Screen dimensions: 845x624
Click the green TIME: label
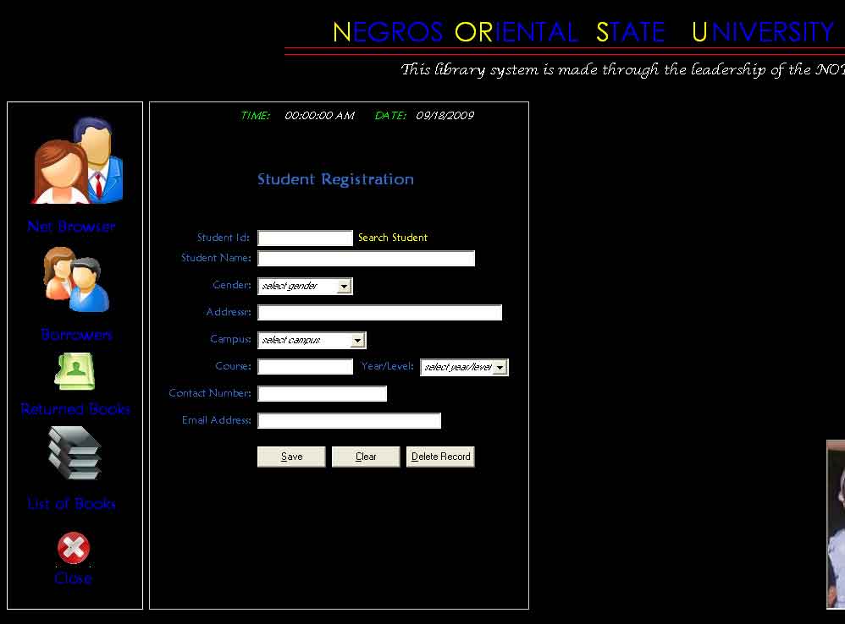point(256,116)
